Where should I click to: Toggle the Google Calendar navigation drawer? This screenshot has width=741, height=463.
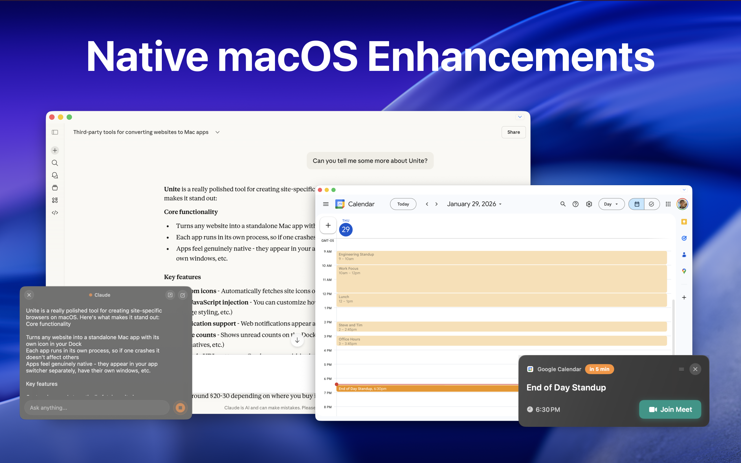pos(325,204)
